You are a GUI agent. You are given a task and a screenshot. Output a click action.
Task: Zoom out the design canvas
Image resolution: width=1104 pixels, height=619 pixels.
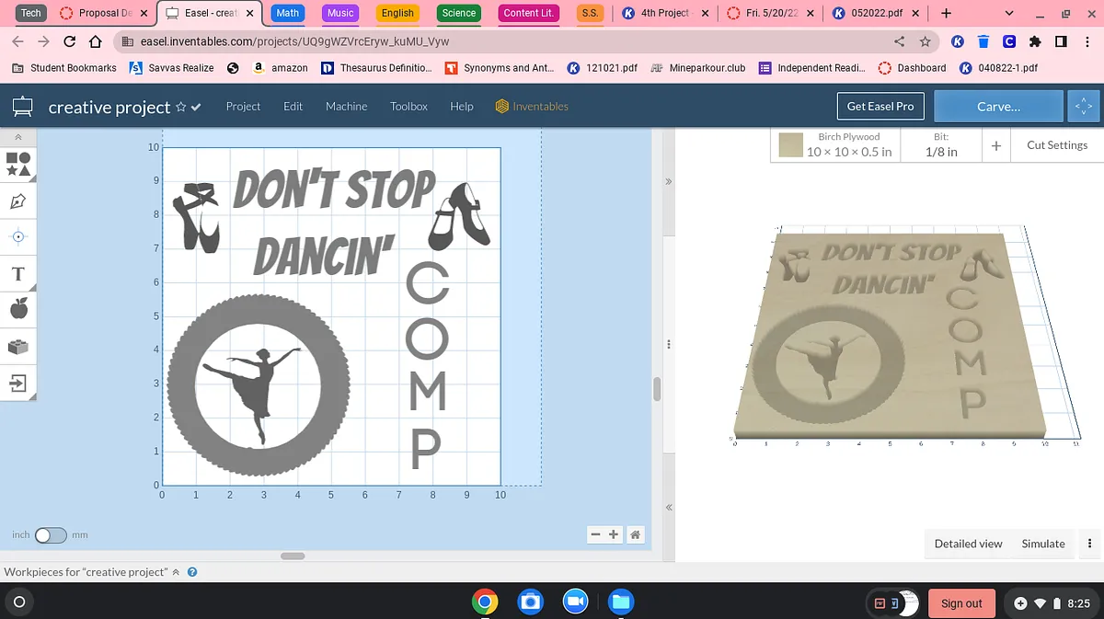[x=595, y=534]
